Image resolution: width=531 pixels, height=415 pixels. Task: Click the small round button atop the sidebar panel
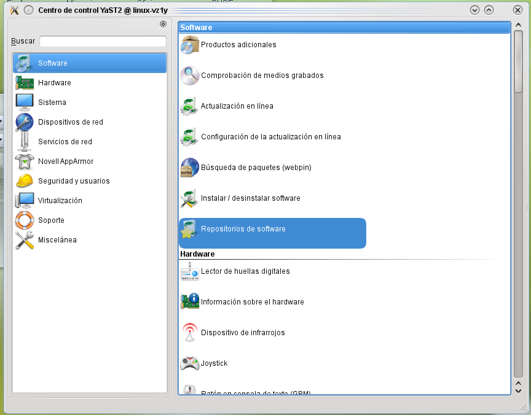click(163, 24)
